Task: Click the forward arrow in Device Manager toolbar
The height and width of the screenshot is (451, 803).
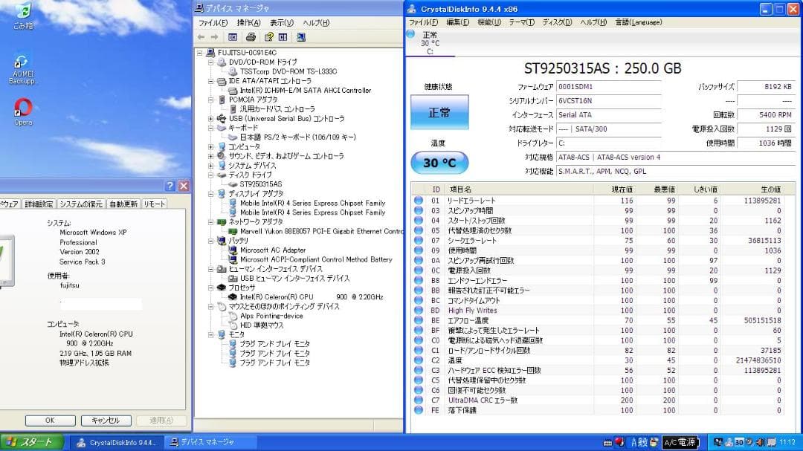Action: tap(215, 37)
